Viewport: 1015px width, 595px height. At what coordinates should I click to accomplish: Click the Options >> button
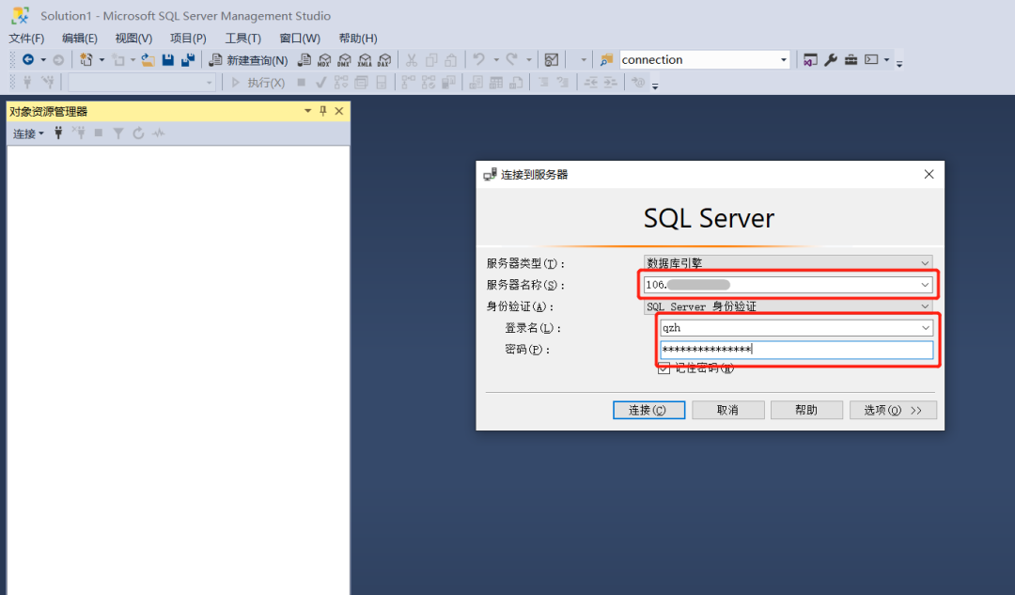point(893,410)
